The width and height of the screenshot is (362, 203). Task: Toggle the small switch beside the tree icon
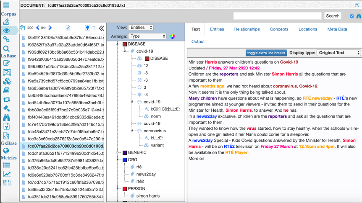(x=94, y=28)
